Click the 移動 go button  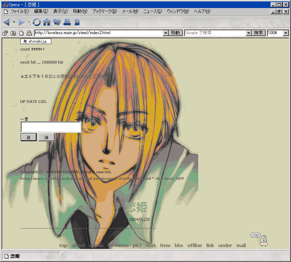(176, 33)
